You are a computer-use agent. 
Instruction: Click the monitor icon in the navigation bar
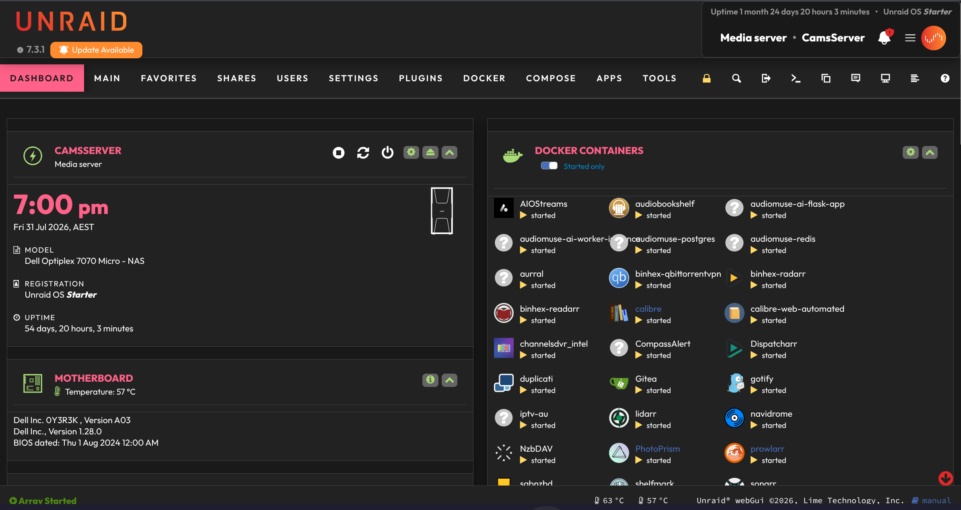coord(885,78)
